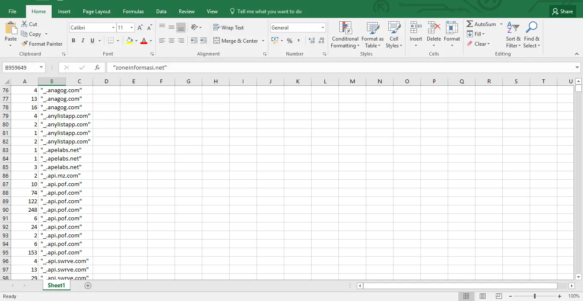The image size is (583, 301).
Task: Toggle Italic formatting
Action: pos(83,41)
